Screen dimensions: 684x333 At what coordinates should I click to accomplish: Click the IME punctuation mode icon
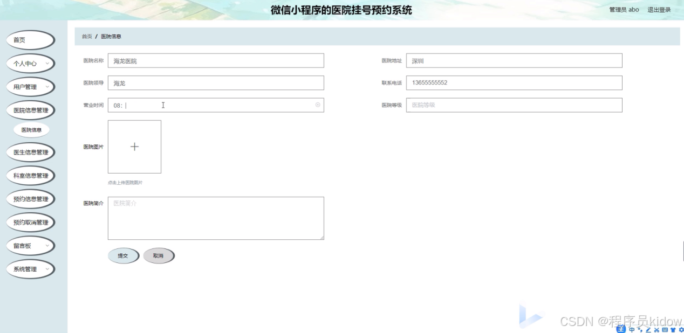640,330
